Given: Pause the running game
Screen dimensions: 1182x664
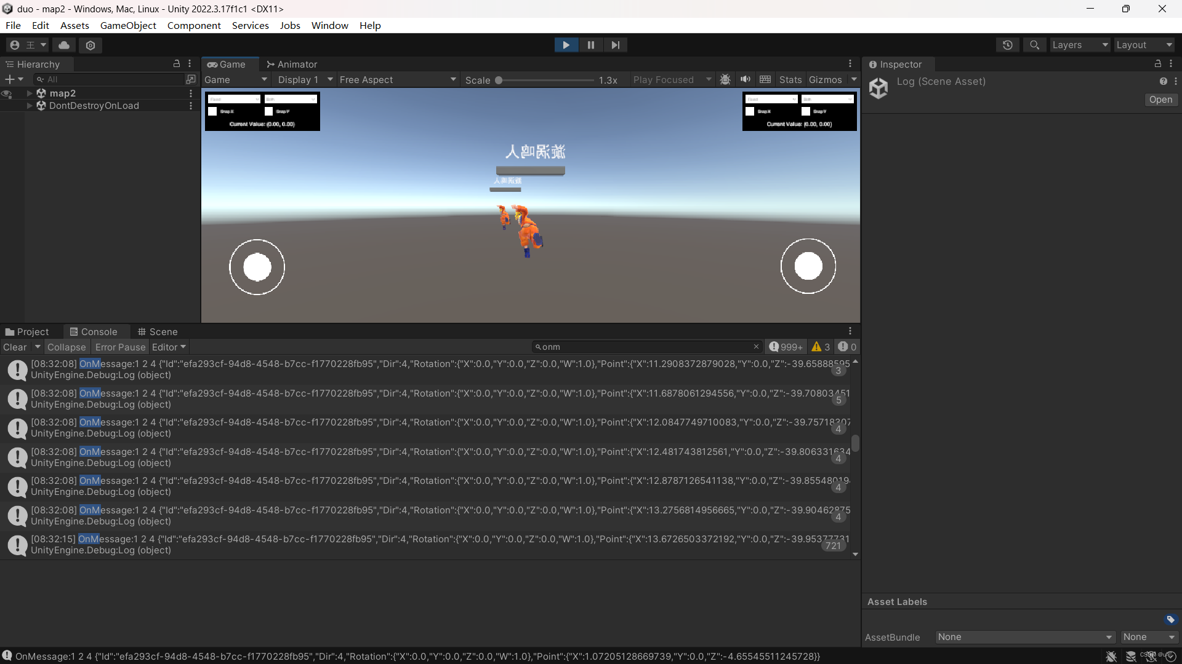Looking at the screenshot, I should click(x=590, y=45).
